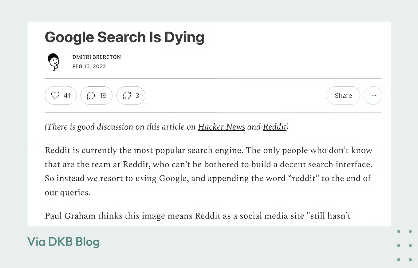This screenshot has width=418, height=268.
Task: Click the "Google Search Is Dying" headline
Action: pyautogui.click(x=124, y=37)
